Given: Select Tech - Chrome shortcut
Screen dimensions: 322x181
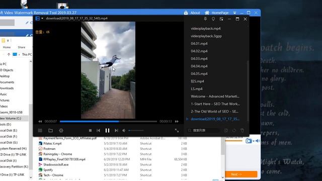Looking at the screenshot, I should (x=53, y=175).
